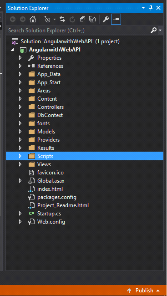
Task: Select the Project_Readme.html file
Action: pyautogui.click(x=63, y=205)
